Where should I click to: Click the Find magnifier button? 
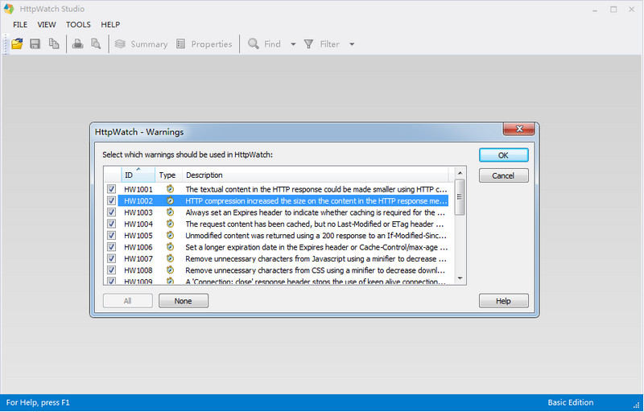[265, 44]
